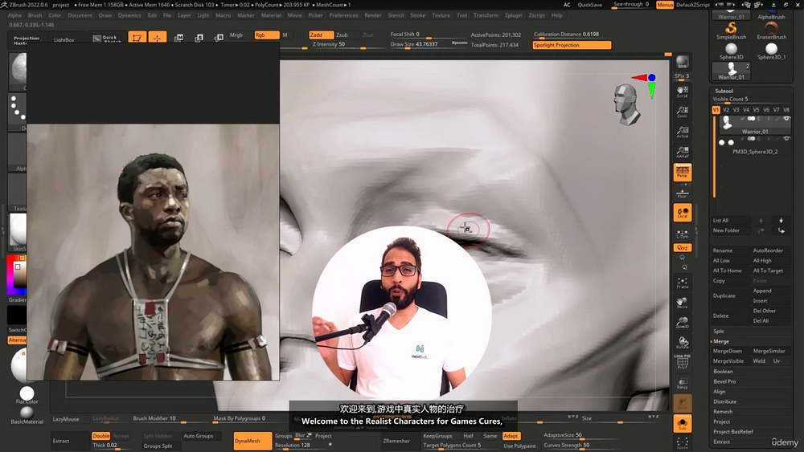Click the QuickSave button
Image resolution: width=804 pixels, height=452 pixels.
(x=589, y=5)
